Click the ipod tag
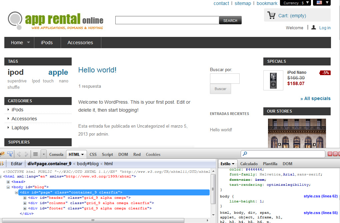The height and width of the screenshot is (223, 340). coord(16,72)
